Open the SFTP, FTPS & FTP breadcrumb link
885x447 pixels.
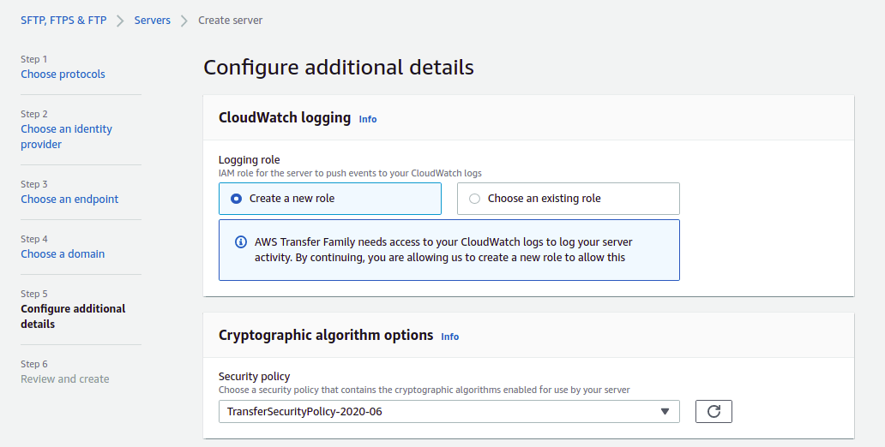(x=63, y=21)
